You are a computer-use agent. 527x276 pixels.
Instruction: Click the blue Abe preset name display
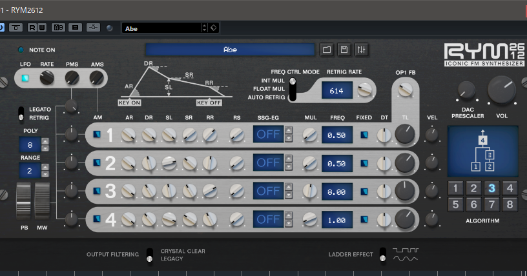coord(230,50)
